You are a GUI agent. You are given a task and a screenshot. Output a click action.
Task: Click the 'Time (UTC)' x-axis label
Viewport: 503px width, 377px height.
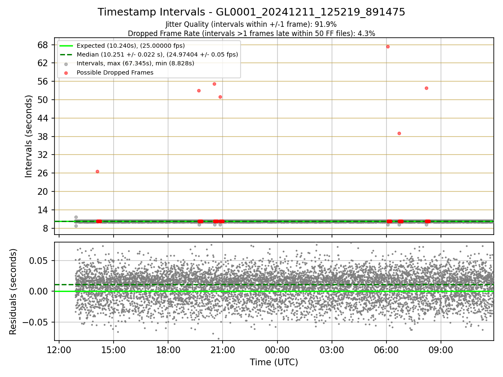pos(274,362)
